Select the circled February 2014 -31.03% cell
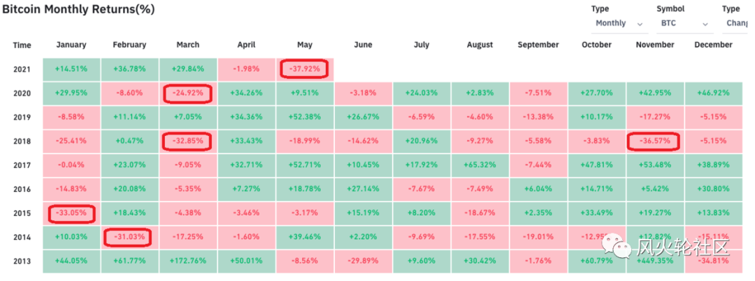The image size is (755, 281). click(x=129, y=237)
